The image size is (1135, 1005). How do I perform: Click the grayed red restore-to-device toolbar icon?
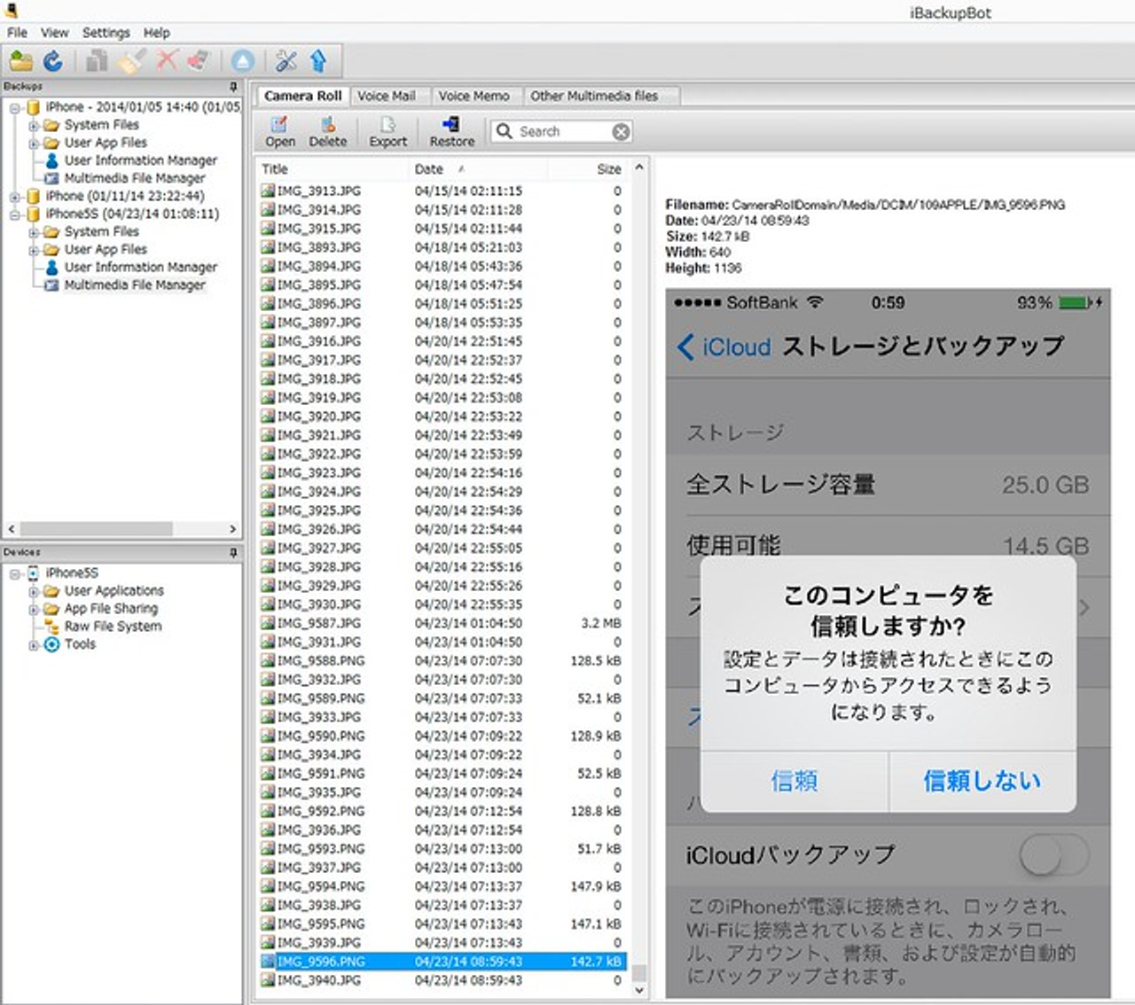[x=198, y=60]
